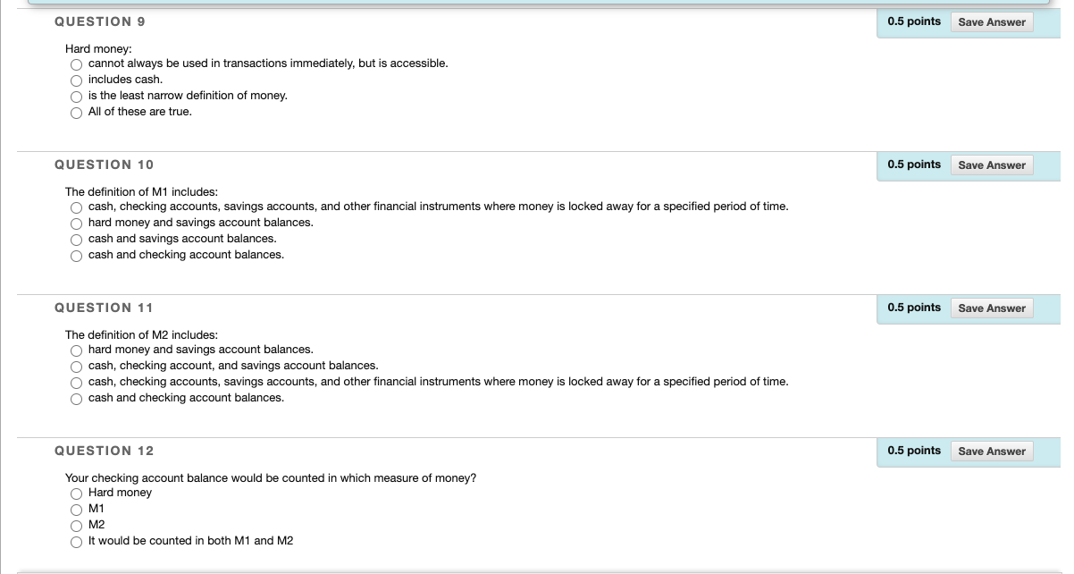The width and height of the screenshot is (1074, 574).
Task: Pick "cash and checking account balances" in Question 11
Action: pyautogui.click(x=76, y=399)
